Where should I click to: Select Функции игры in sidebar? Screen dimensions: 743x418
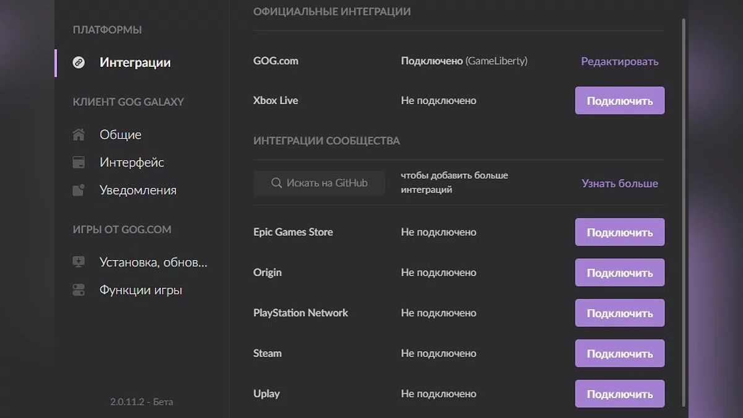tap(141, 290)
